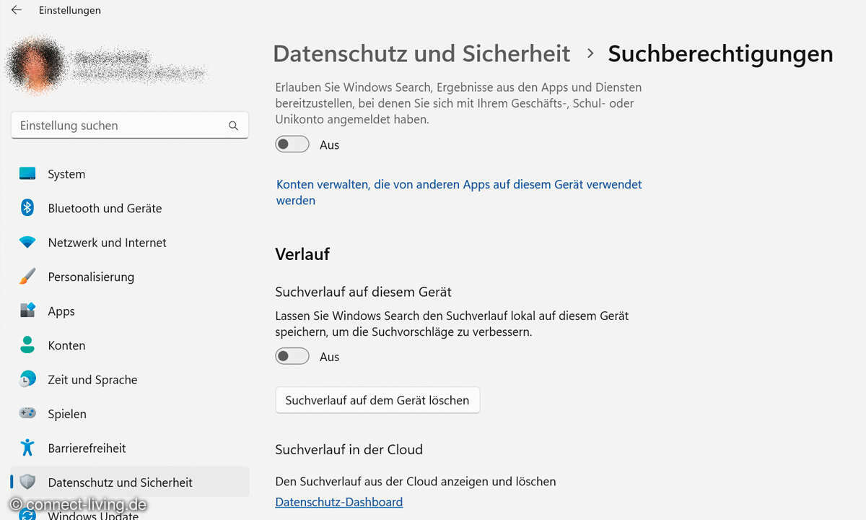Screen dimensions: 866x520
Task: Open Bluetooth und Geräte category
Action: tap(105, 208)
